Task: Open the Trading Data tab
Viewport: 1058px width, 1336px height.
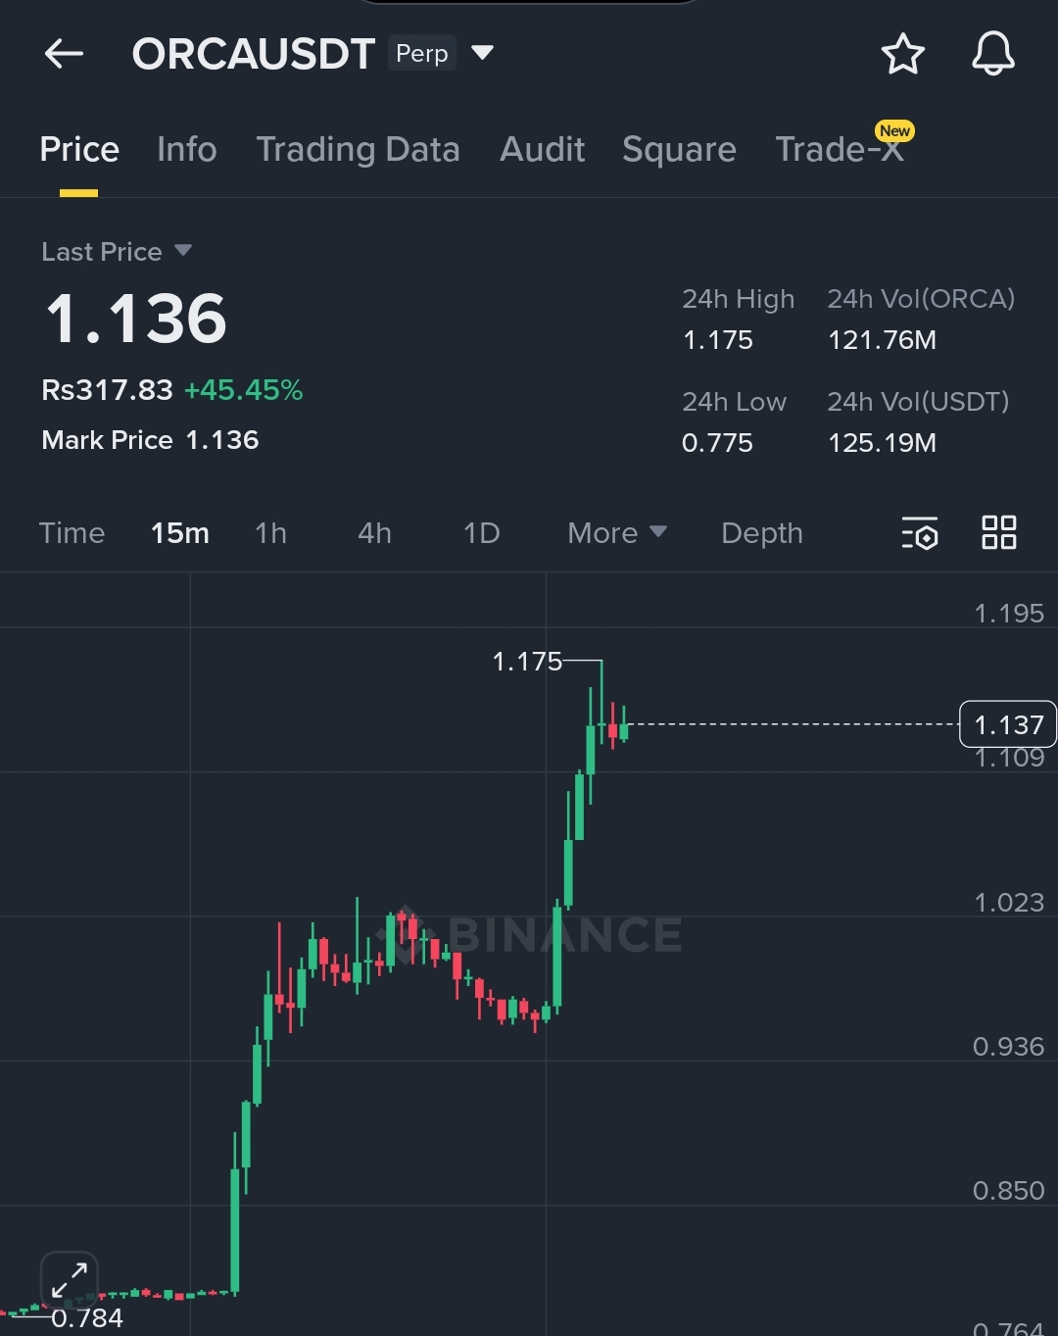Action: point(358,149)
